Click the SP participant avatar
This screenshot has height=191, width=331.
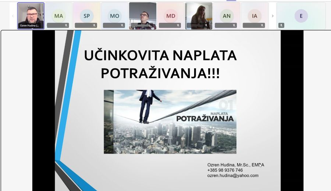coord(86,16)
